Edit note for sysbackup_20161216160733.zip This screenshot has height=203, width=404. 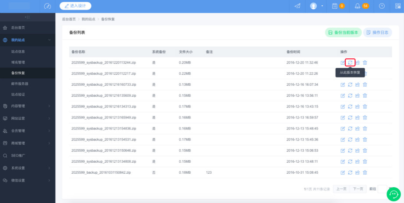click(343, 84)
